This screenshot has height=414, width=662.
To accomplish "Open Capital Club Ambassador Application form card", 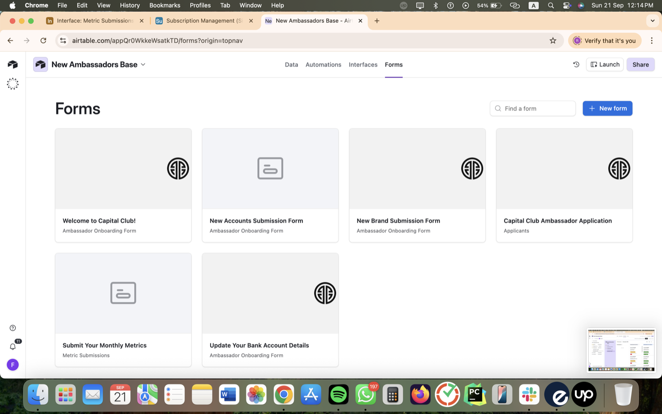I will click(x=564, y=186).
